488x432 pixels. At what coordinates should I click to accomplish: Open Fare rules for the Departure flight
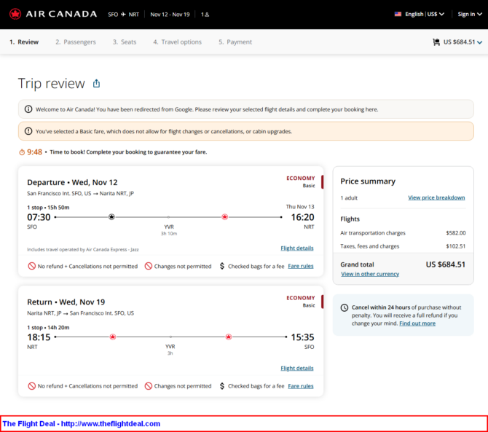[x=301, y=266]
